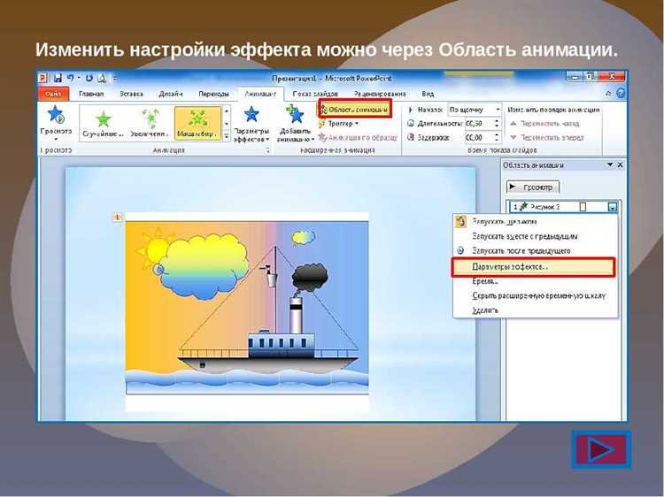The width and height of the screenshot is (664, 497).
Task: Minimize the ribbon with caret icon
Action: click(608, 94)
